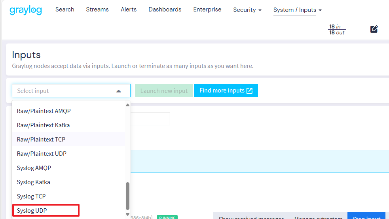
Task: Pick Syslog Kafka from the dropdown
Action: pyautogui.click(x=68, y=182)
